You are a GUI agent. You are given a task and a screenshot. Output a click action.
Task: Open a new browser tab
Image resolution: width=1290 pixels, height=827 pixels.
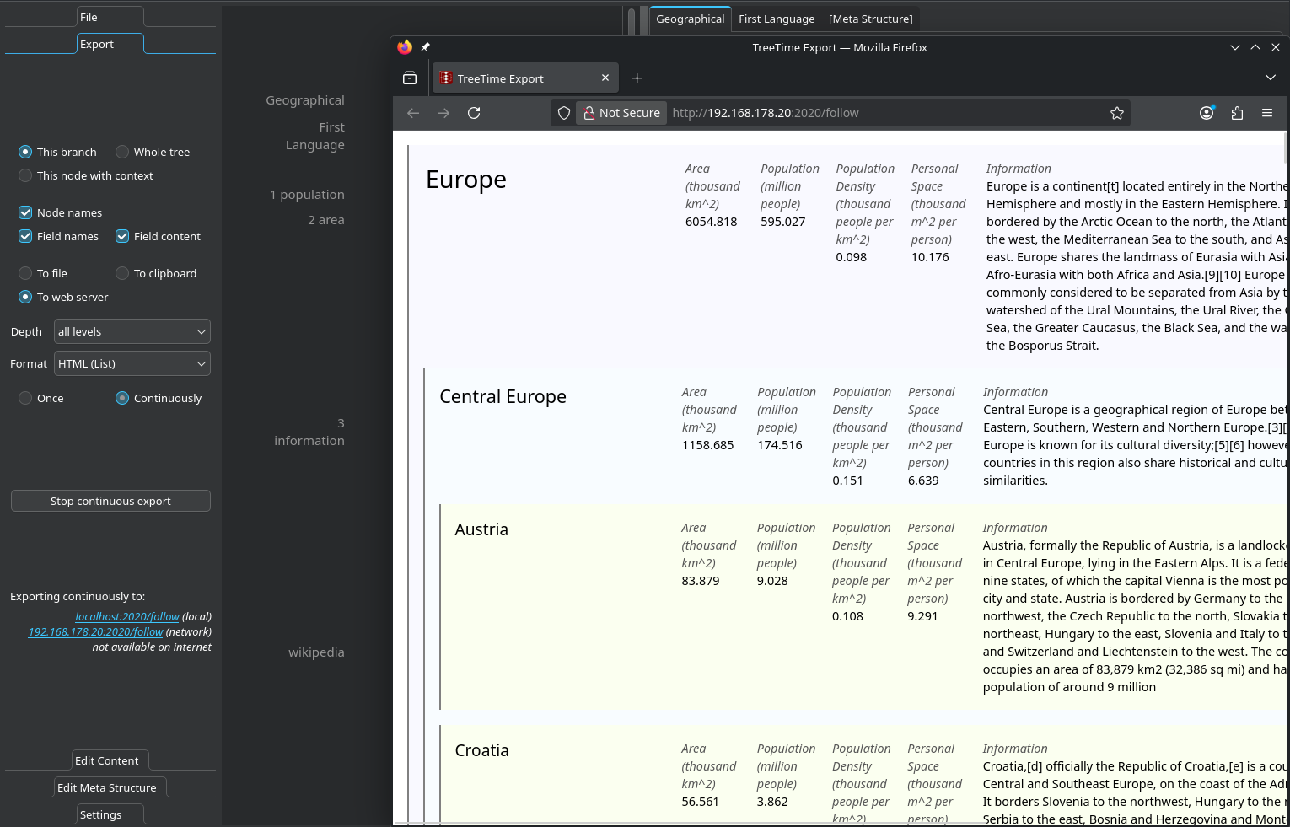point(637,78)
